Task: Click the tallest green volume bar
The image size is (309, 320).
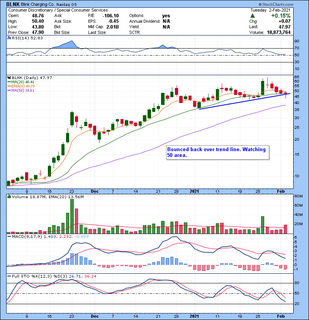Action: click(x=72, y=216)
